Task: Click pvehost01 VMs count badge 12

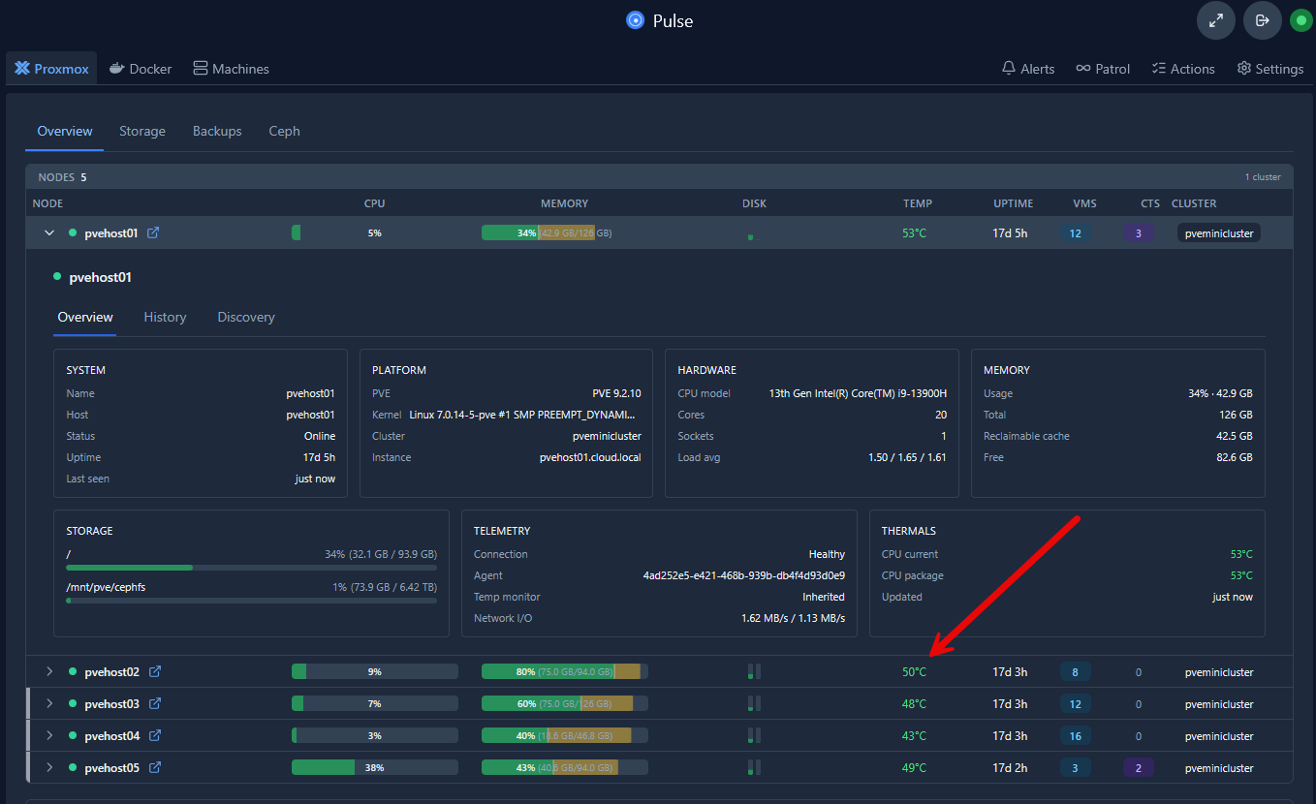Action: point(1075,232)
